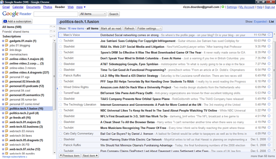
Task: Open original link icon for 6:18 PM item
Action: click(269, 81)
